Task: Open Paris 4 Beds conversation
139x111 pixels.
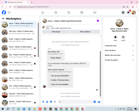Action: click(19, 64)
